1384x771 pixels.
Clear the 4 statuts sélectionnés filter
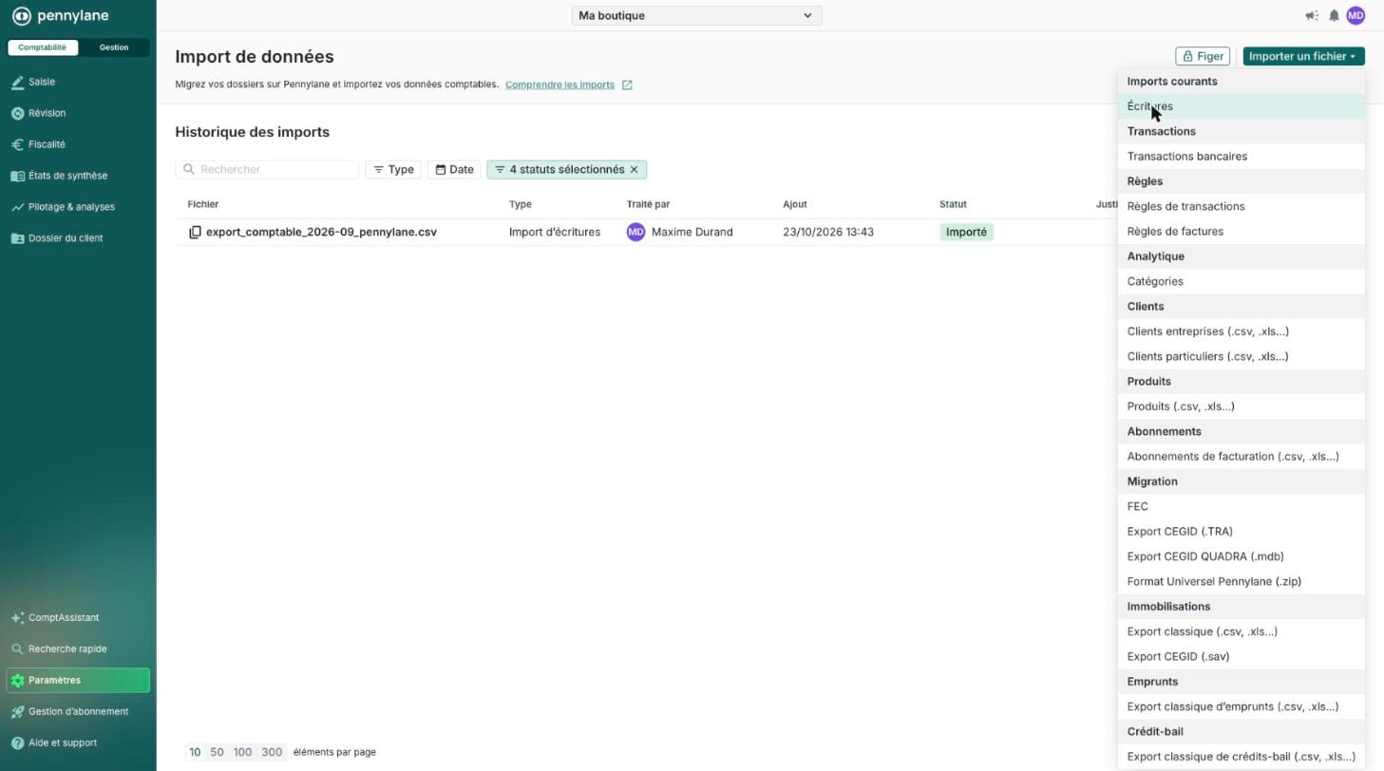coord(634,169)
